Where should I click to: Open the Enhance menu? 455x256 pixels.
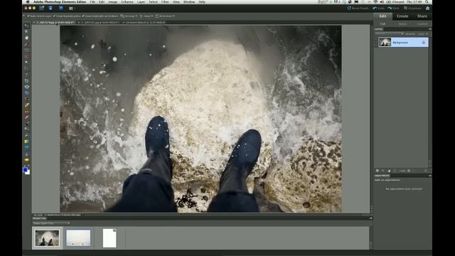(x=127, y=1)
